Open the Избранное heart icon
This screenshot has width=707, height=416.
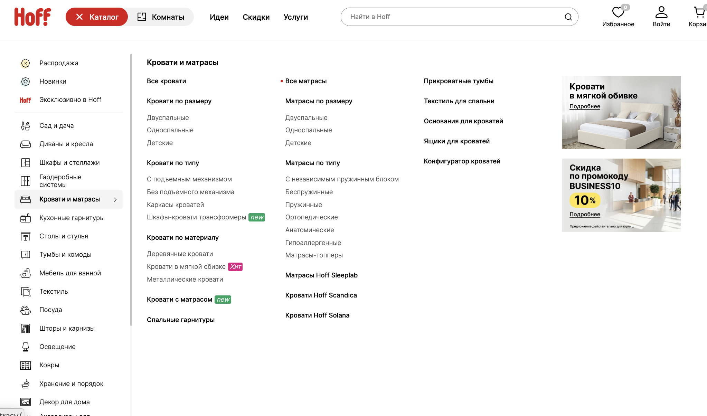pos(618,12)
